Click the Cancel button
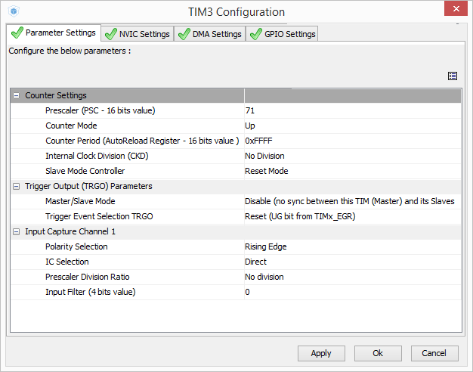473x372 pixels. tap(434, 353)
